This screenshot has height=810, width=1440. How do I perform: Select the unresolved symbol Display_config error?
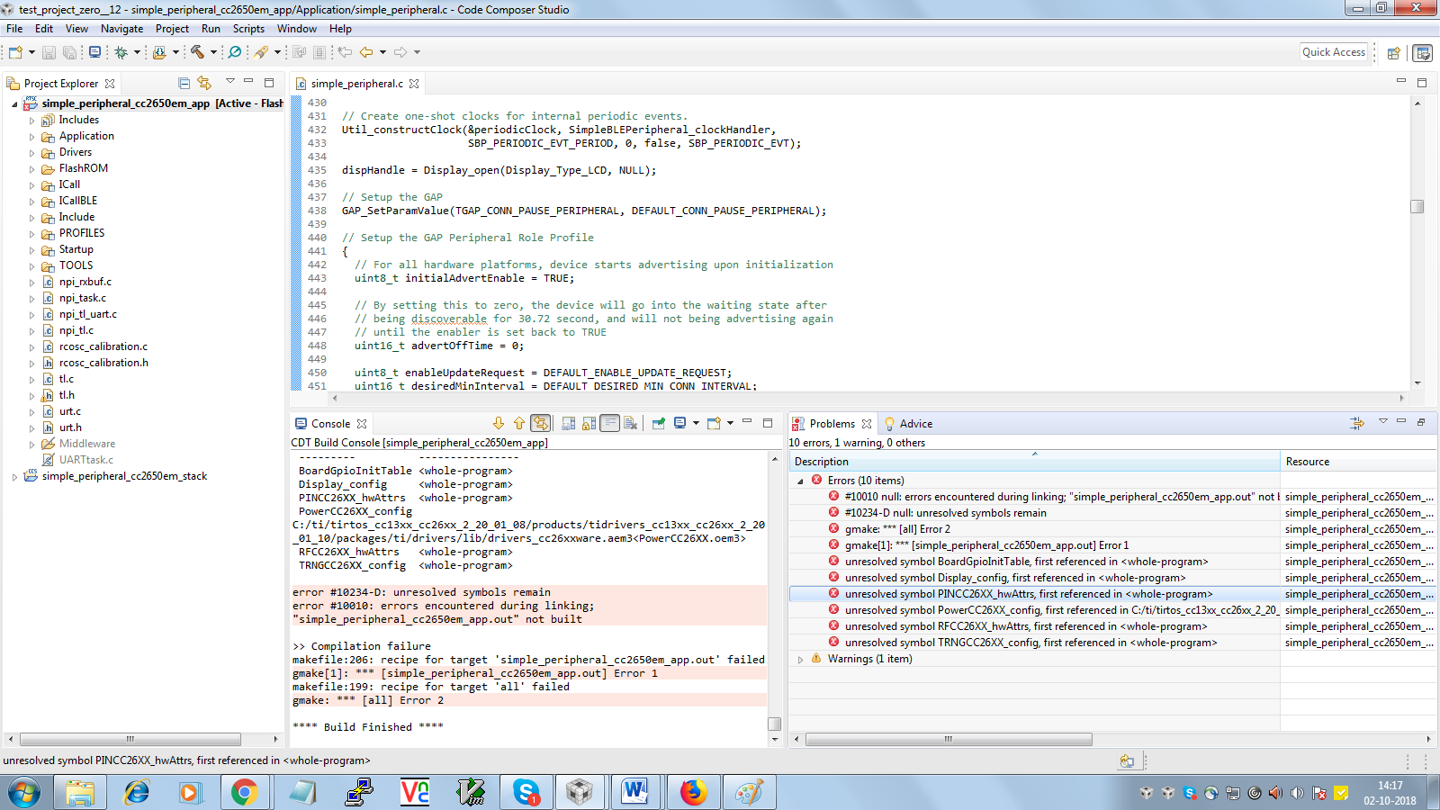[1014, 578]
